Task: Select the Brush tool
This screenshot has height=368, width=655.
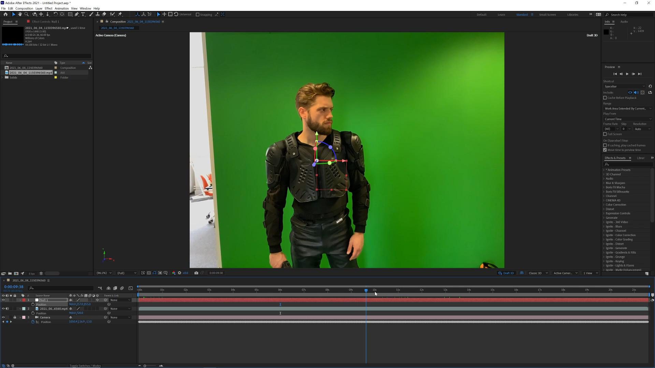Action: tap(91, 14)
